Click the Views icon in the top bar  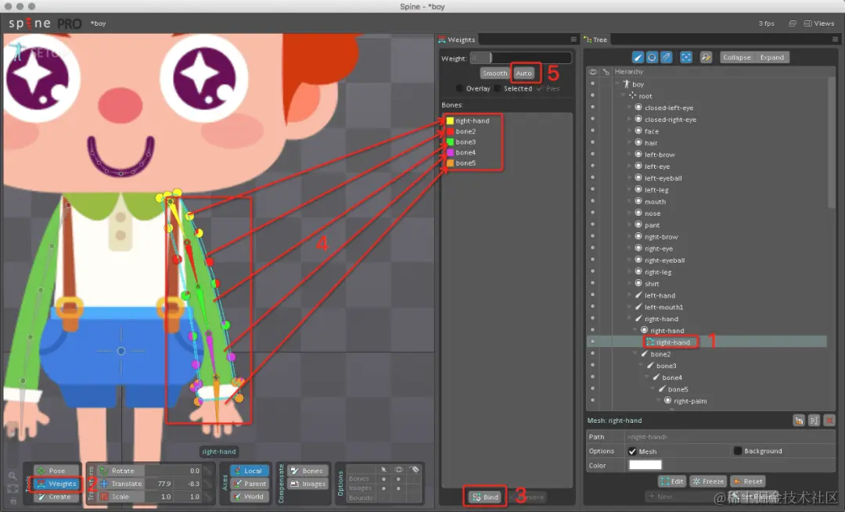[x=818, y=23]
